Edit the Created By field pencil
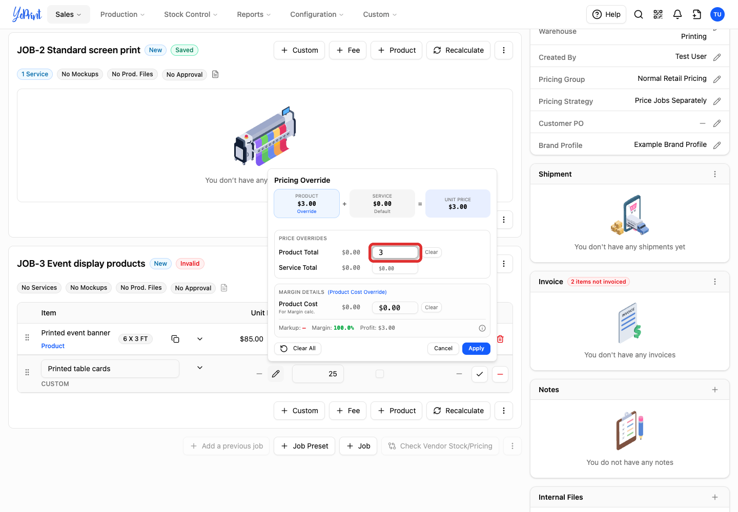This screenshot has width=738, height=512. pyautogui.click(x=717, y=57)
